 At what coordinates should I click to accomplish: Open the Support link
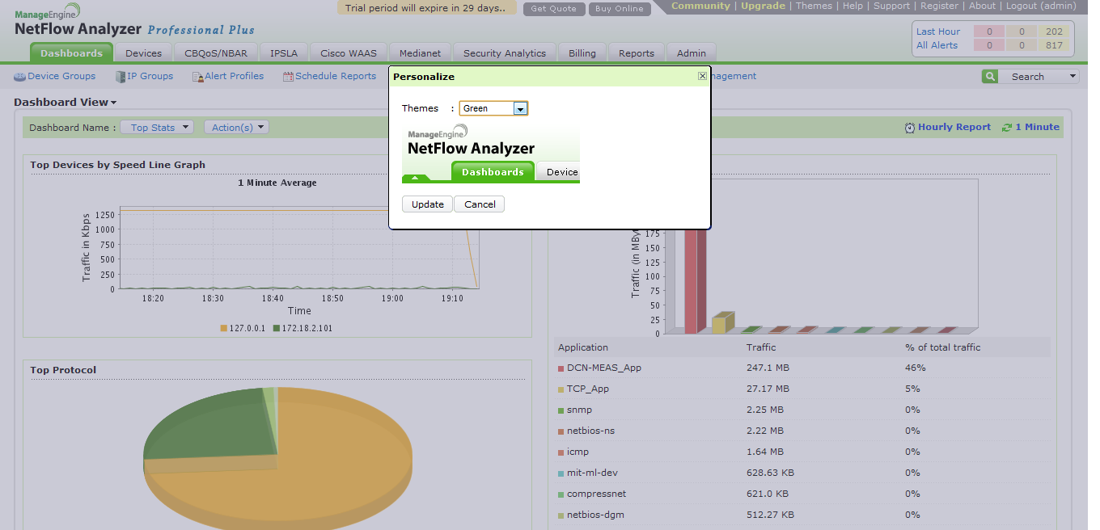(x=891, y=6)
